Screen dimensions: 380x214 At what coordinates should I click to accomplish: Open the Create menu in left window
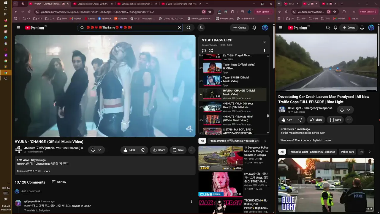click(x=240, y=28)
